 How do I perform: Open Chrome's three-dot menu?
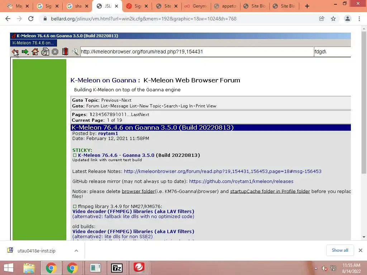(359, 19)
